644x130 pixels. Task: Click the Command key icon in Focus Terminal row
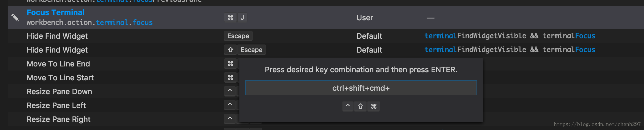(x=230, y=18)
